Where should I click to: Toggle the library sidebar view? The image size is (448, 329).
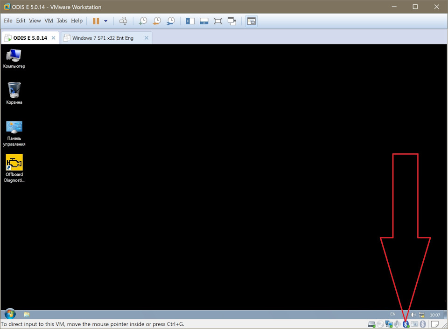(x=190, y=21)
